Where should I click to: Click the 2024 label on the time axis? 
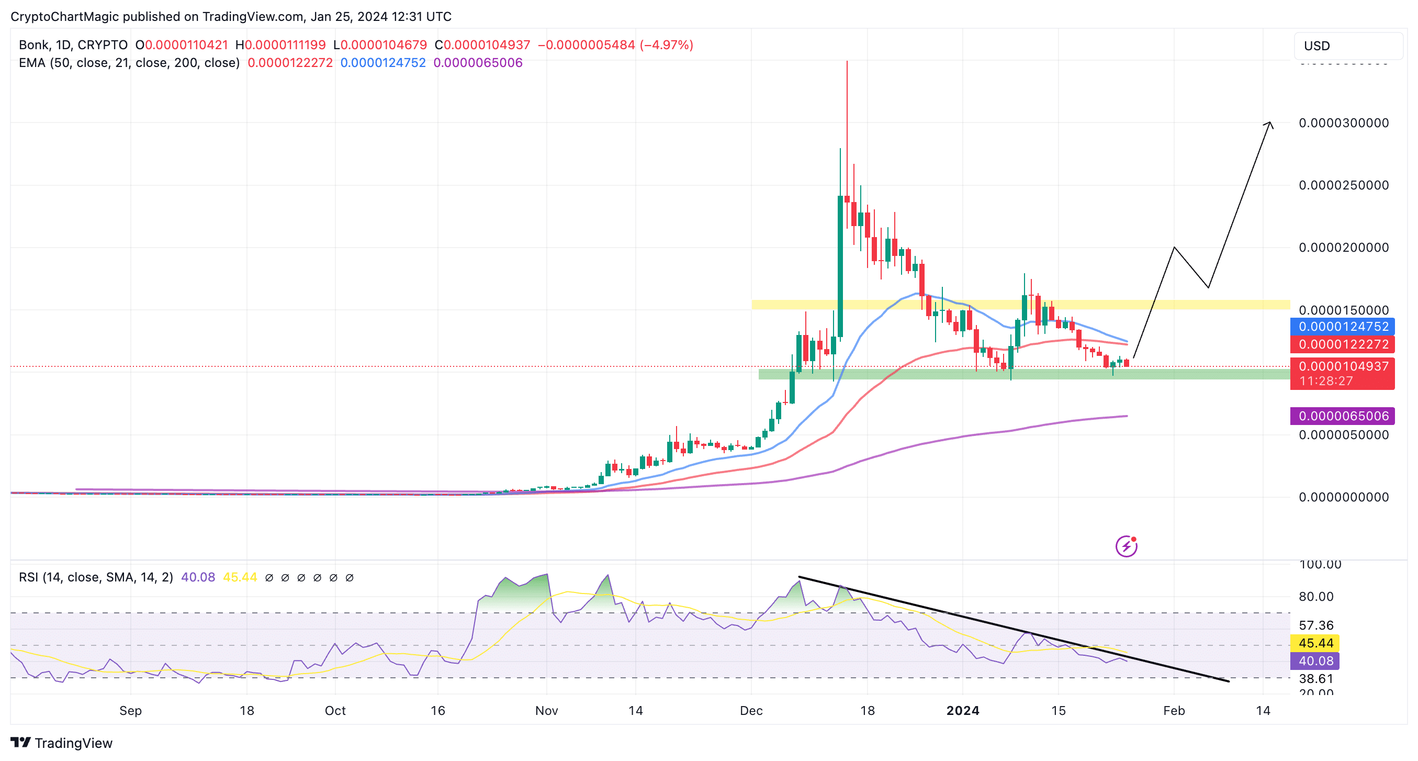click(963, 710)
